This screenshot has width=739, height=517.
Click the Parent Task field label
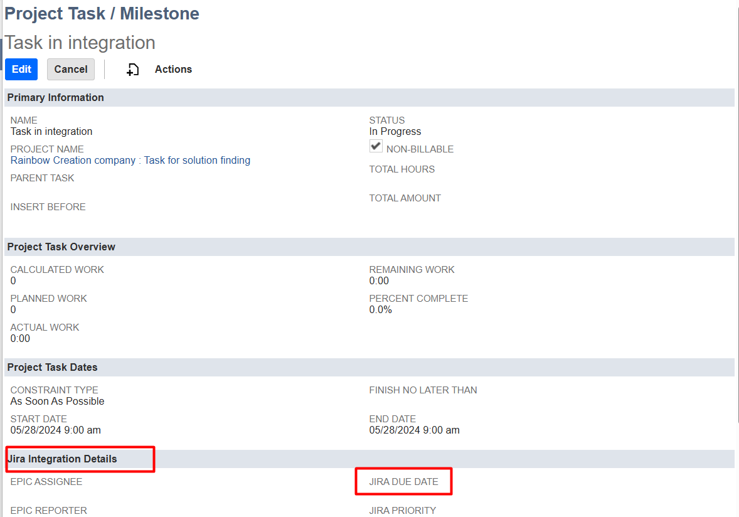pos(42,178)
